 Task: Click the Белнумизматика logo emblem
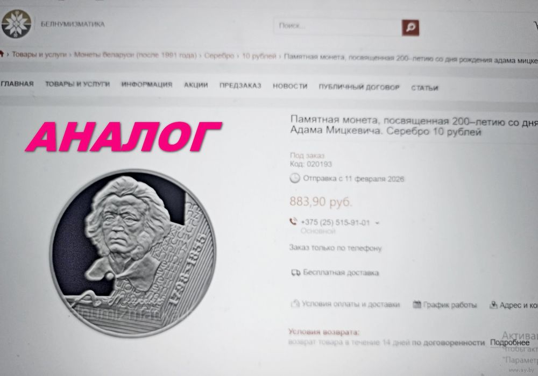16,24
